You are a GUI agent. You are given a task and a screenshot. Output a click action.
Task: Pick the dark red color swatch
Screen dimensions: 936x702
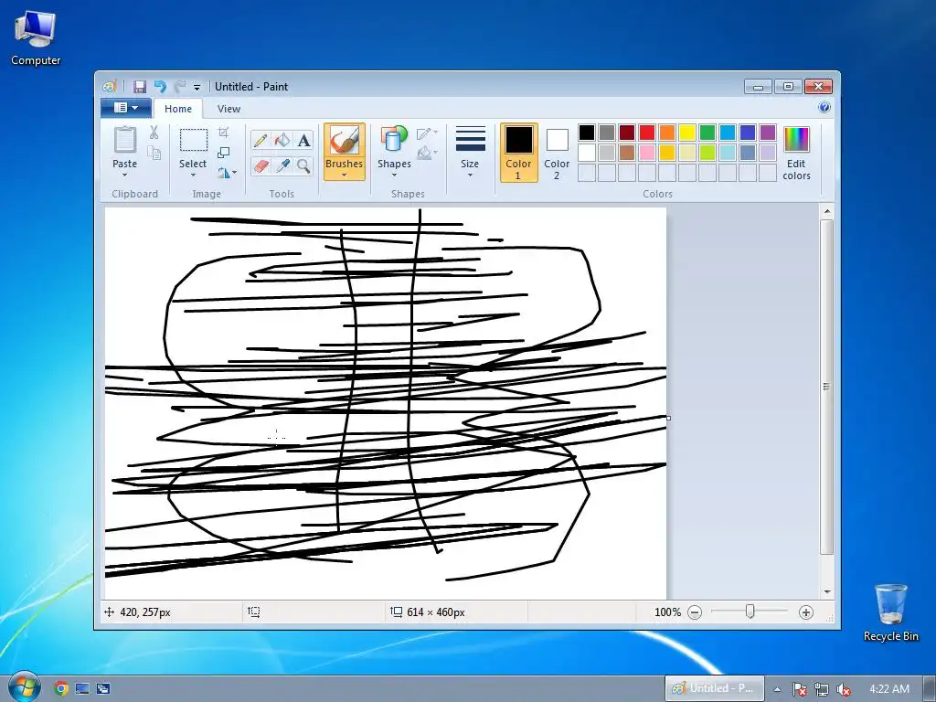(627, 133)
